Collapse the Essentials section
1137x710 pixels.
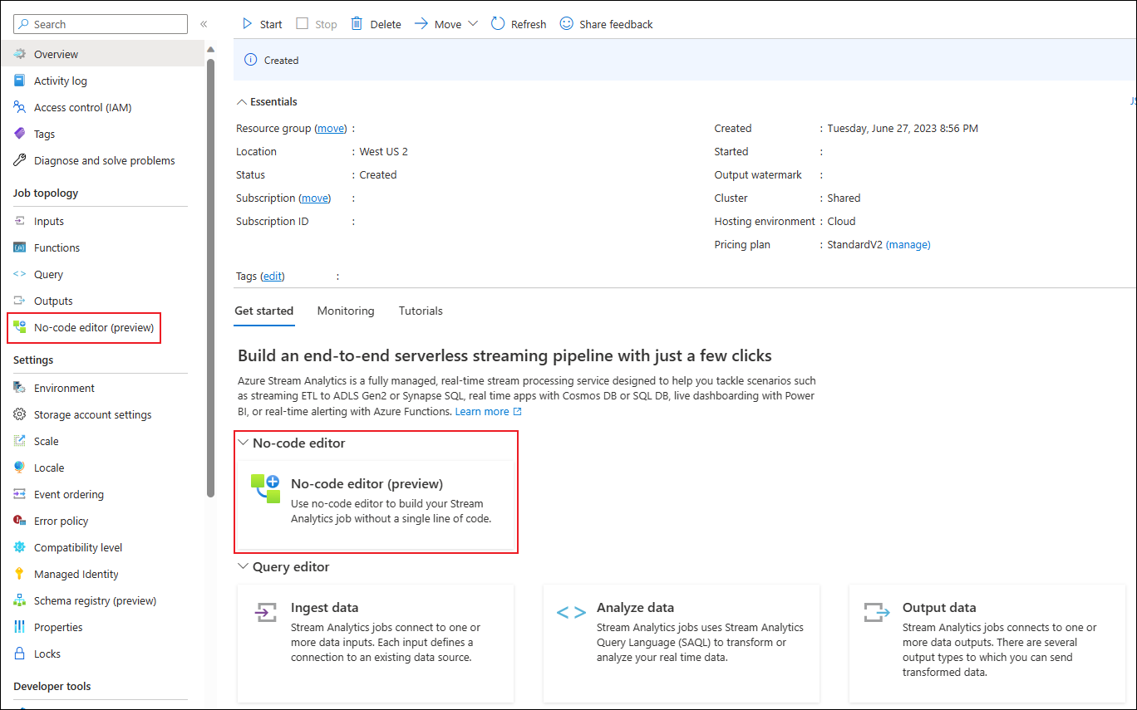[x=267, y=101]
